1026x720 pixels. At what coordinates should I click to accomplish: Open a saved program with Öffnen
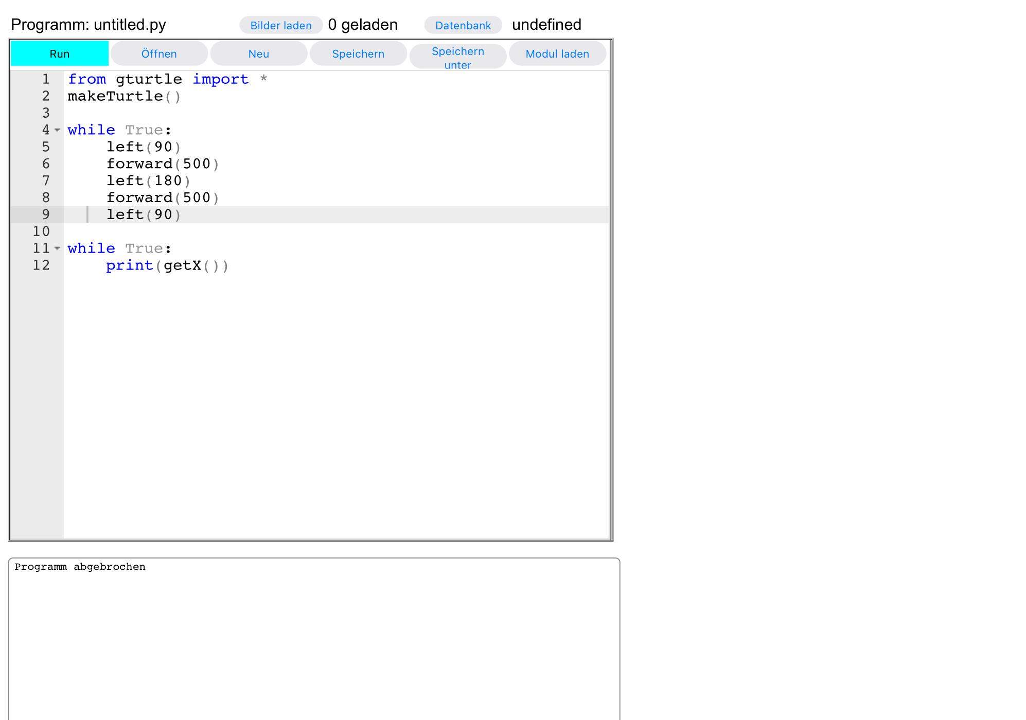[160, 53]
